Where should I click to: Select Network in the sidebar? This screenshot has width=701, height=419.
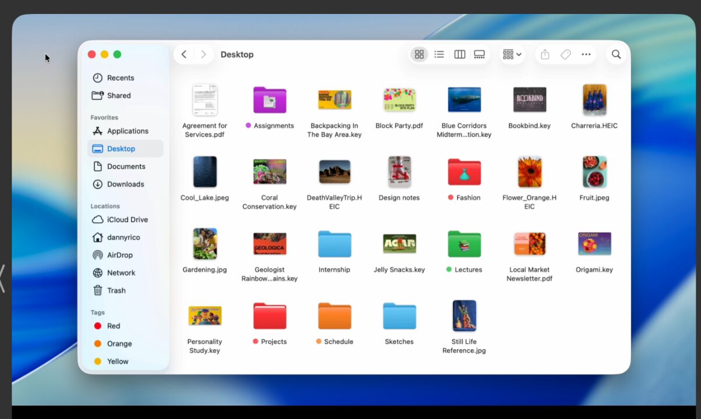[x=122, y=272]
